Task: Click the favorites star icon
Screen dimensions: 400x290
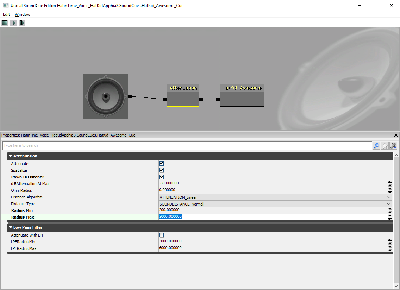Action: pyautogui.click(x=385, y=146)
